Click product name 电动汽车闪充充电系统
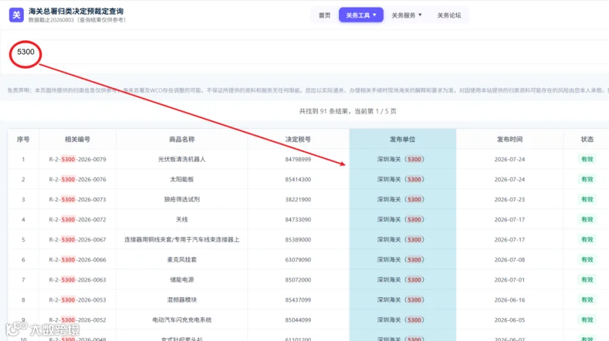 pyautogui.click(x=182, y=320)
